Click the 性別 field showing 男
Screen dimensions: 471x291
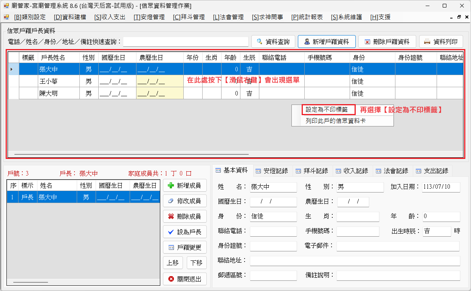coord(360,187)
